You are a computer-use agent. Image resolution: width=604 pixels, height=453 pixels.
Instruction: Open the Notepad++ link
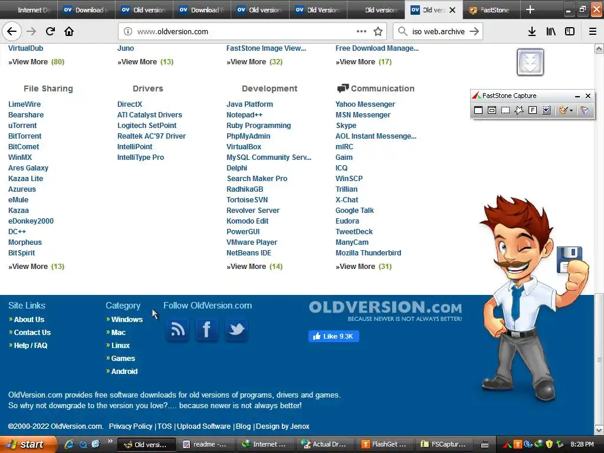[245, 115]
